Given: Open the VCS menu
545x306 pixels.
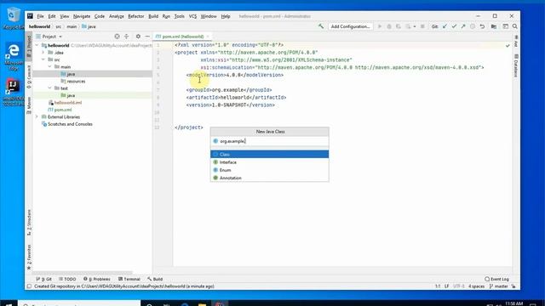Looking at the screenshot, I should tap(192, 16).
